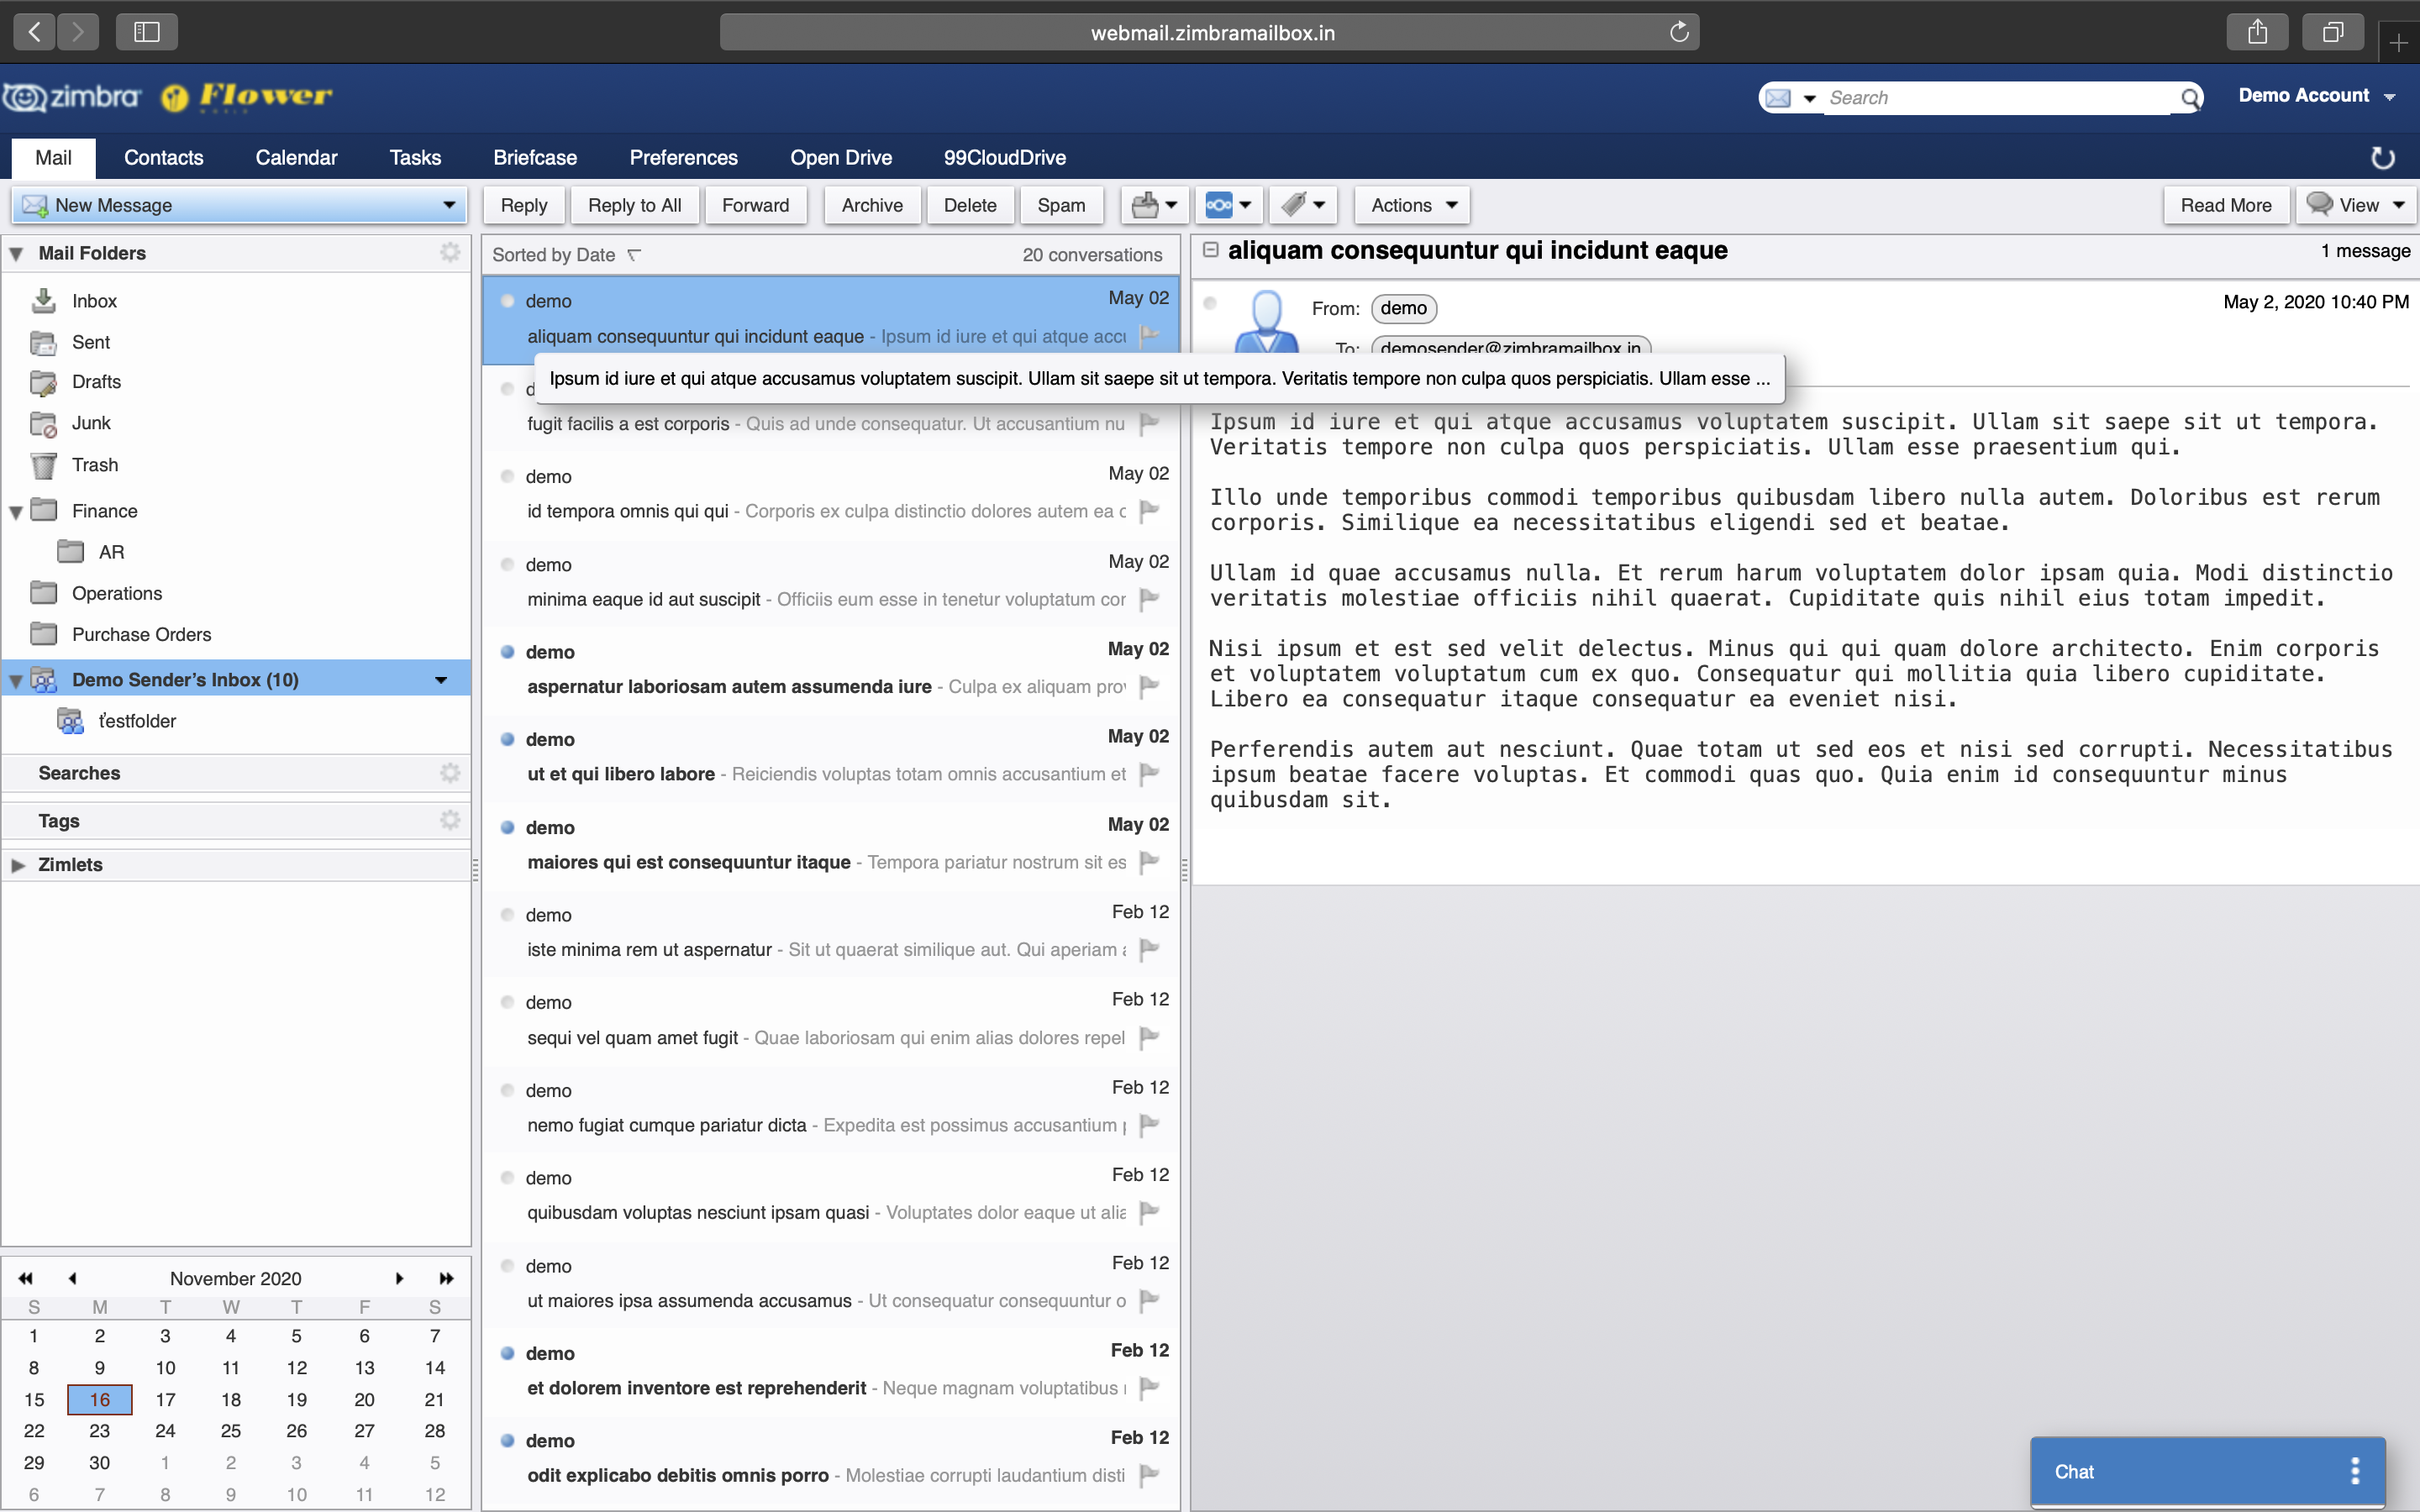2420x1512 pixels.
Task: Toggle read status of 'aspernatur laboriosam' message
Action: click(x=508, y=652)
